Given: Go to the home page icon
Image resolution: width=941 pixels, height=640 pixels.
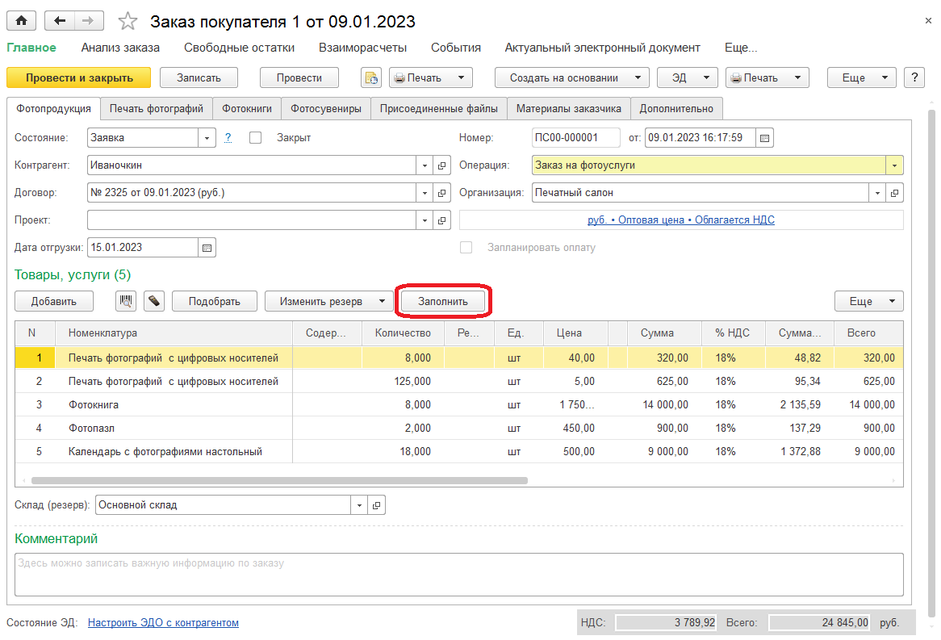Looking at the screenshot, I should point(21,21).
